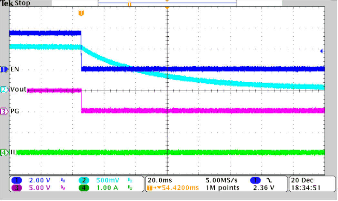
Task: Click the Tek logo
Action: click(6, 3)
